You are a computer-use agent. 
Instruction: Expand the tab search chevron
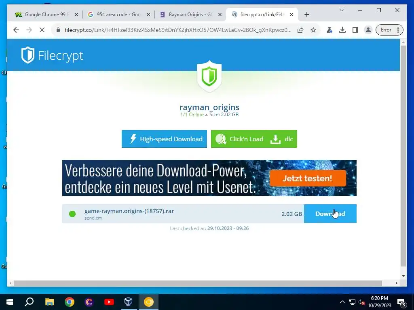pos(341,10)
